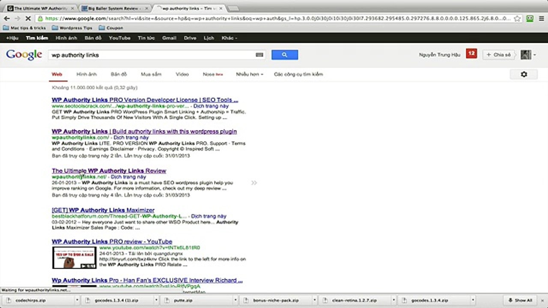Viewport: 548px width, 308px height.
Task: Click the blue magnifier search button
Action: point(285,55)
